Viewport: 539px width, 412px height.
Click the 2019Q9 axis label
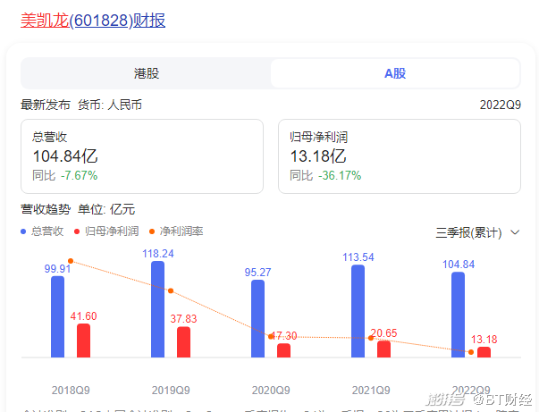(x=171, y=391)
